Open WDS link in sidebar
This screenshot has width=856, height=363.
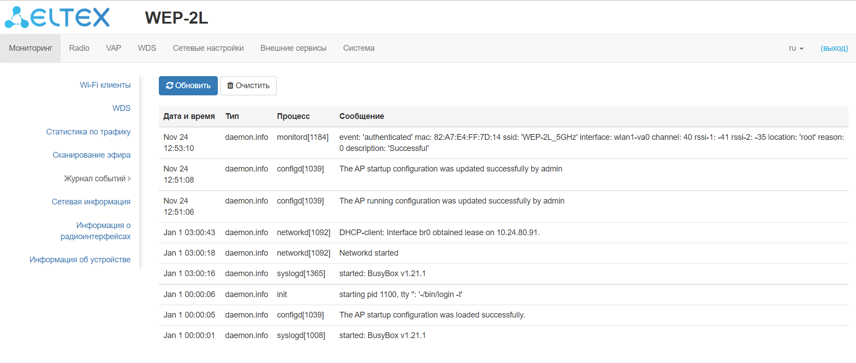click(121, 108)
